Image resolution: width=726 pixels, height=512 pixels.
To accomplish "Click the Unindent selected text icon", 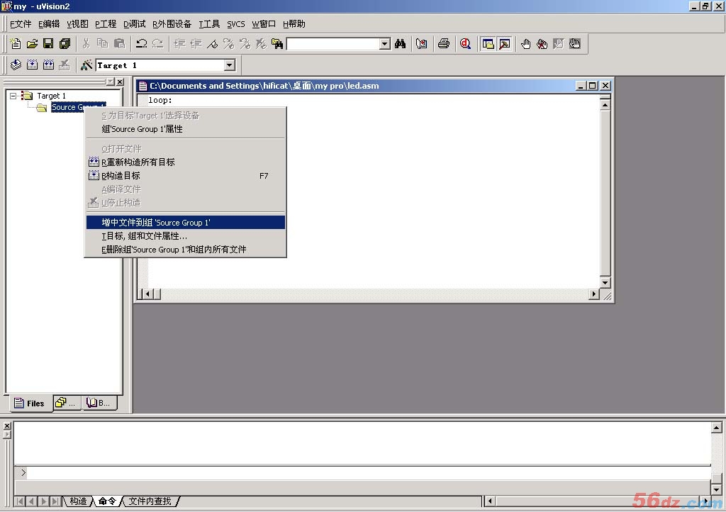I will click(196, 43).
